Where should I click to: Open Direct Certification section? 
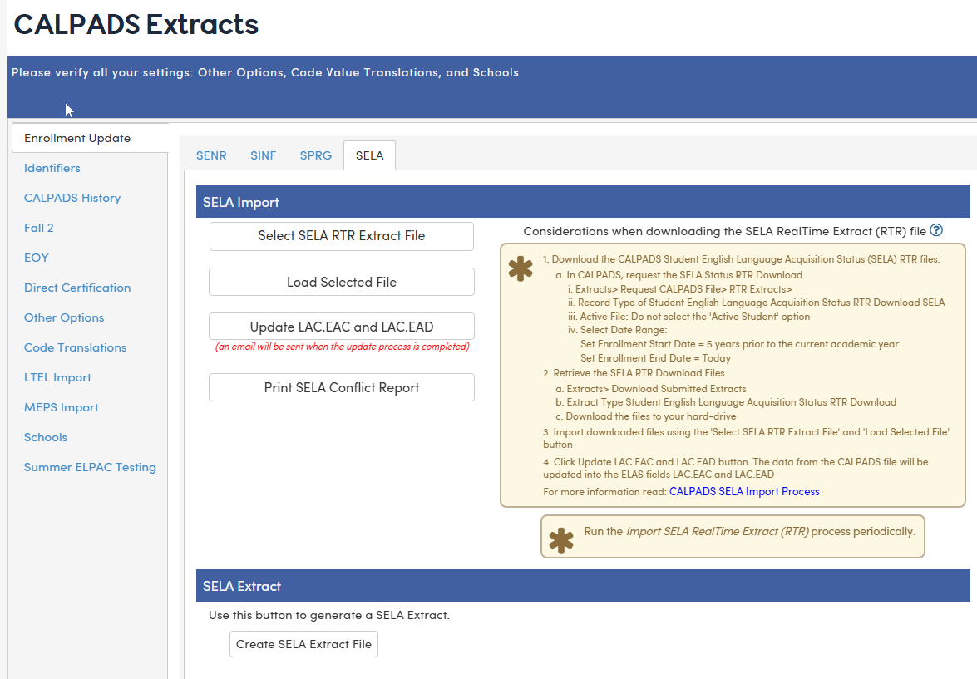(77, 288)
